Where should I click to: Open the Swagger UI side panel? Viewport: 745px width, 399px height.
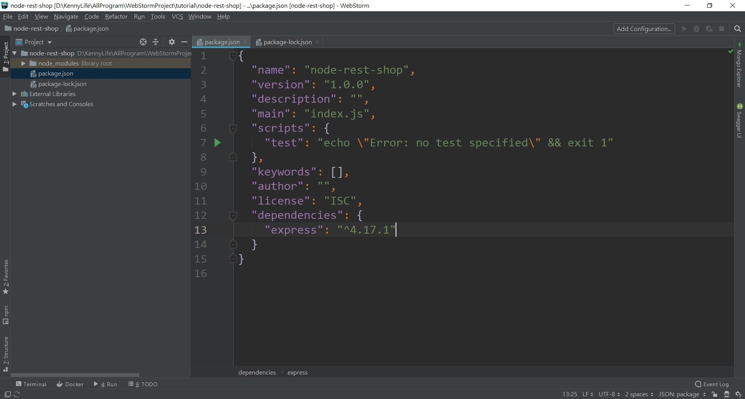[739, 121]
